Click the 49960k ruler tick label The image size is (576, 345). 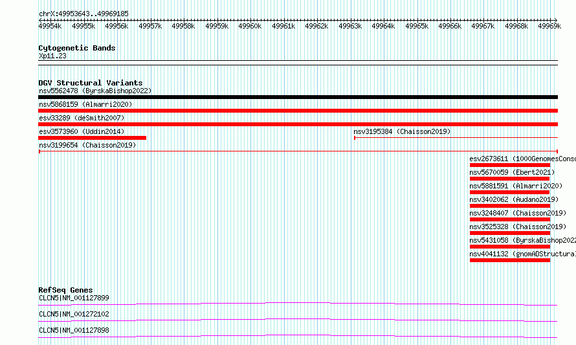click(250, 26)
